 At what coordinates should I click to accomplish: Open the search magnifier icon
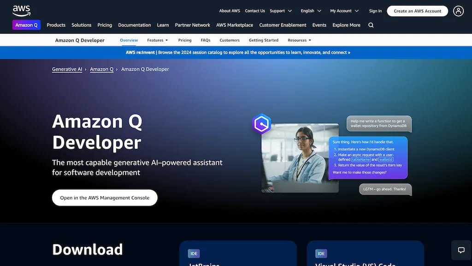pyautogui.click(x=371, y=25)
